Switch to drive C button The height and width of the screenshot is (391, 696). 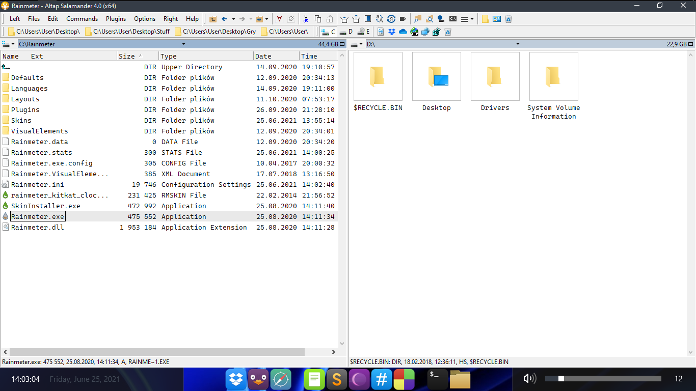(329, 32)
